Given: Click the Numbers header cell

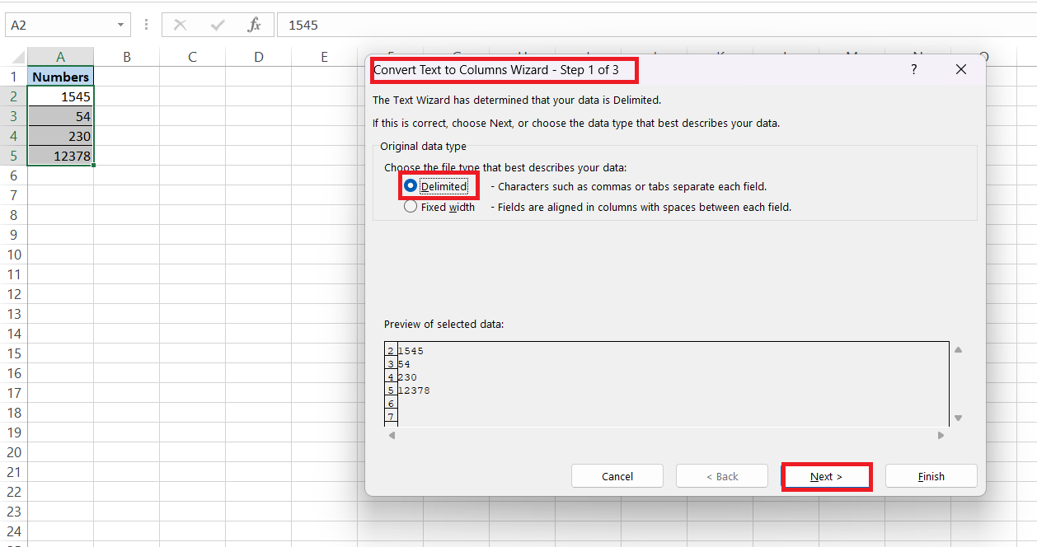Looking at the screenshot, I should 60,77.
